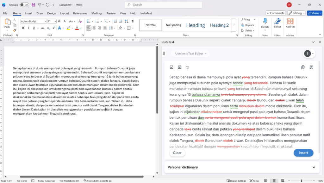Click the Format Painter icon
Viewport: 324px width, 183px height.
15,30
